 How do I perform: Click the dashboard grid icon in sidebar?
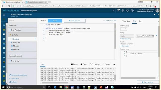click(x=4, y=30)
